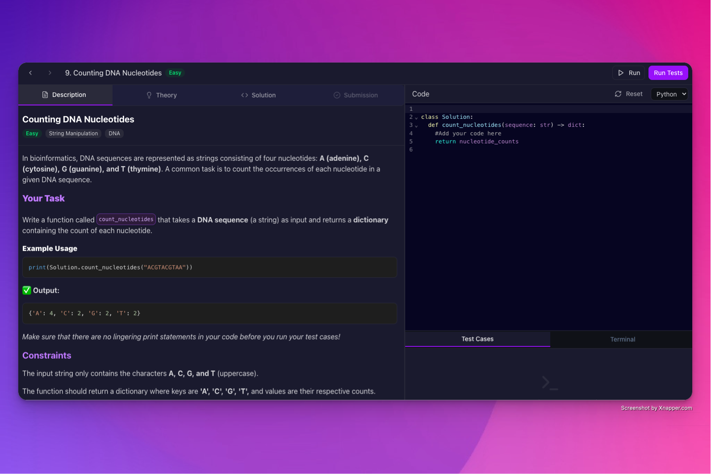This screenshot has height=474, width=711.
Task: Click line number 1 in editor gutter
Action: (411, 109)
